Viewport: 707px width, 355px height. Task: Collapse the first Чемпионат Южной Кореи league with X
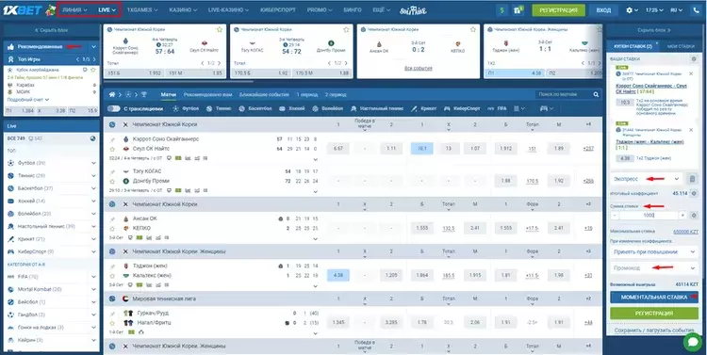125,124
